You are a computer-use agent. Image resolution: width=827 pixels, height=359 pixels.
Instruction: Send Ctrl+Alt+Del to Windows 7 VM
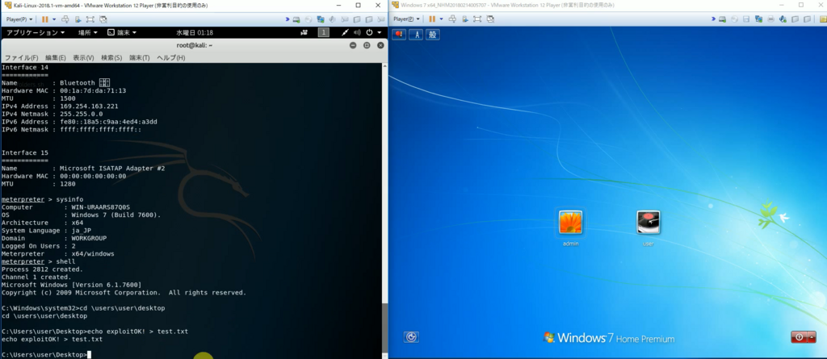click(x=453, y=19)
